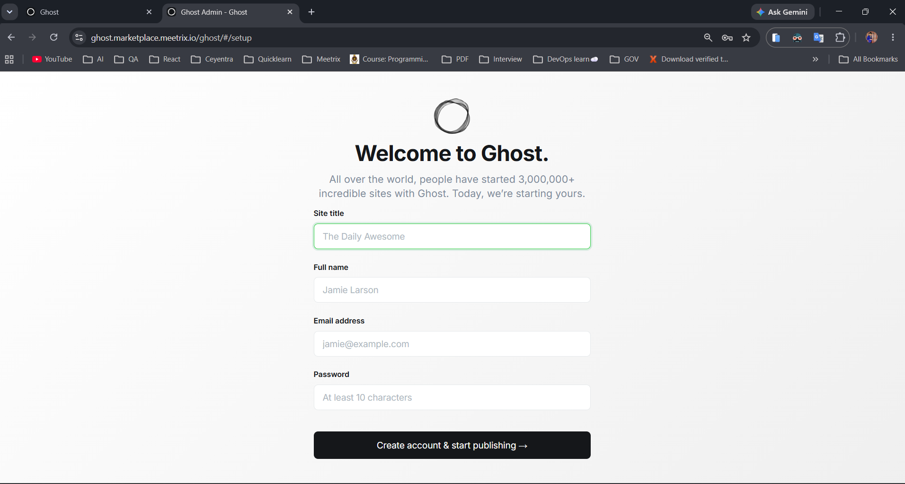
Task: Click the Email address input field
Action: [452, 344]
